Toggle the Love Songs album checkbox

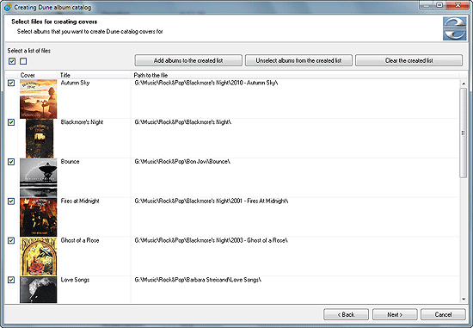click(11, 280)
